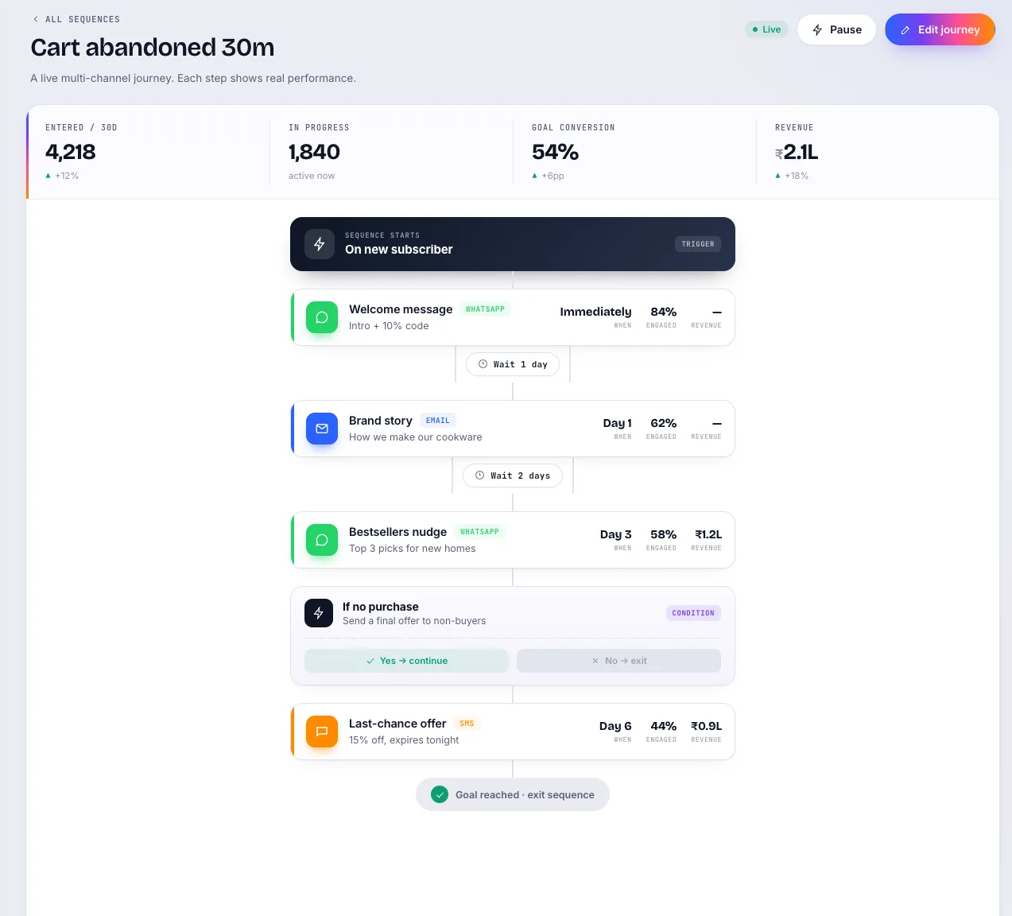Click the lightning icon on the trigger card
The height and width of the screenshot is (916, 1012).
[x=320, y=244]
